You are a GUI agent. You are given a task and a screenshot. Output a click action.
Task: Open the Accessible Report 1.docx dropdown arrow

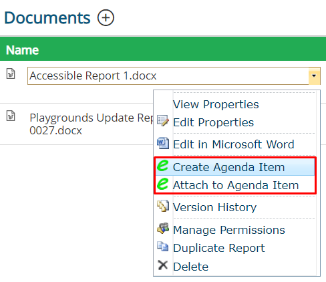tap(314, 76)
